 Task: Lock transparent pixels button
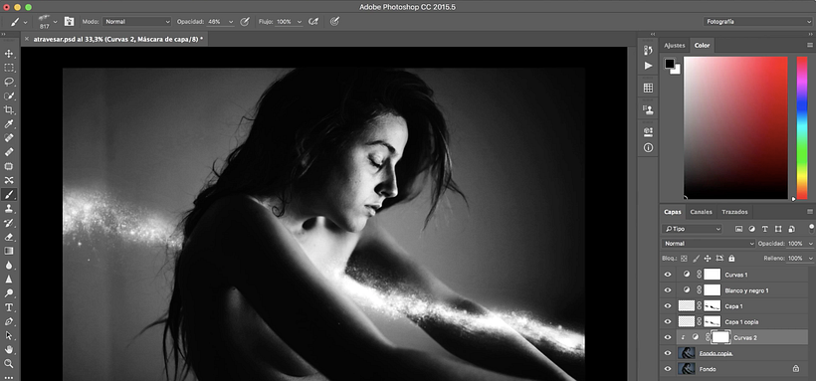coord(684,259)
